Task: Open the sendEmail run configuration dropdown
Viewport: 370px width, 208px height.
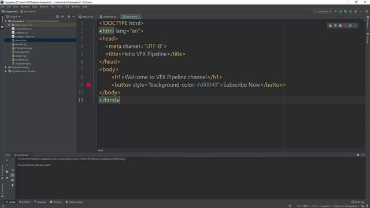Action: point(323,12)
